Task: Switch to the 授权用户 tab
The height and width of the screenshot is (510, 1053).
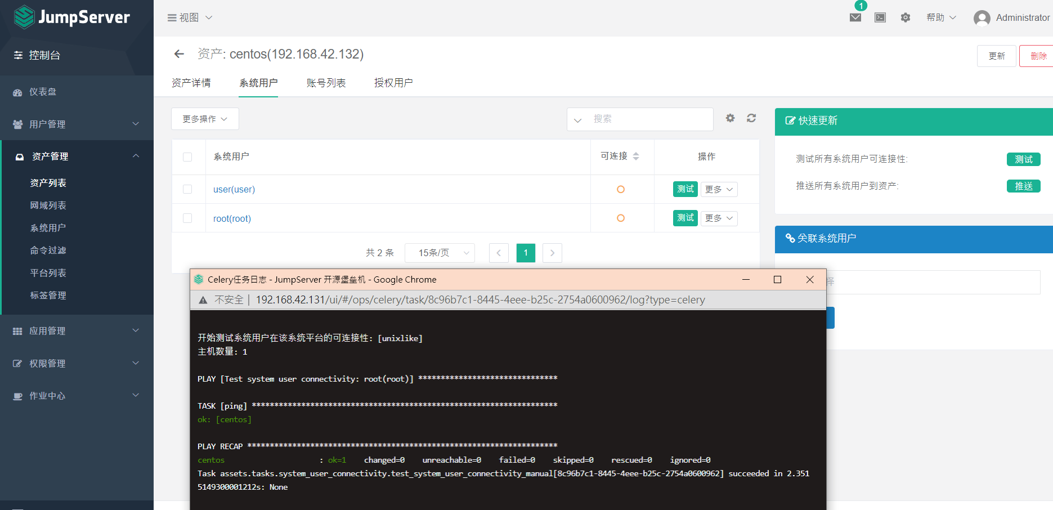Action: (393, 83)
